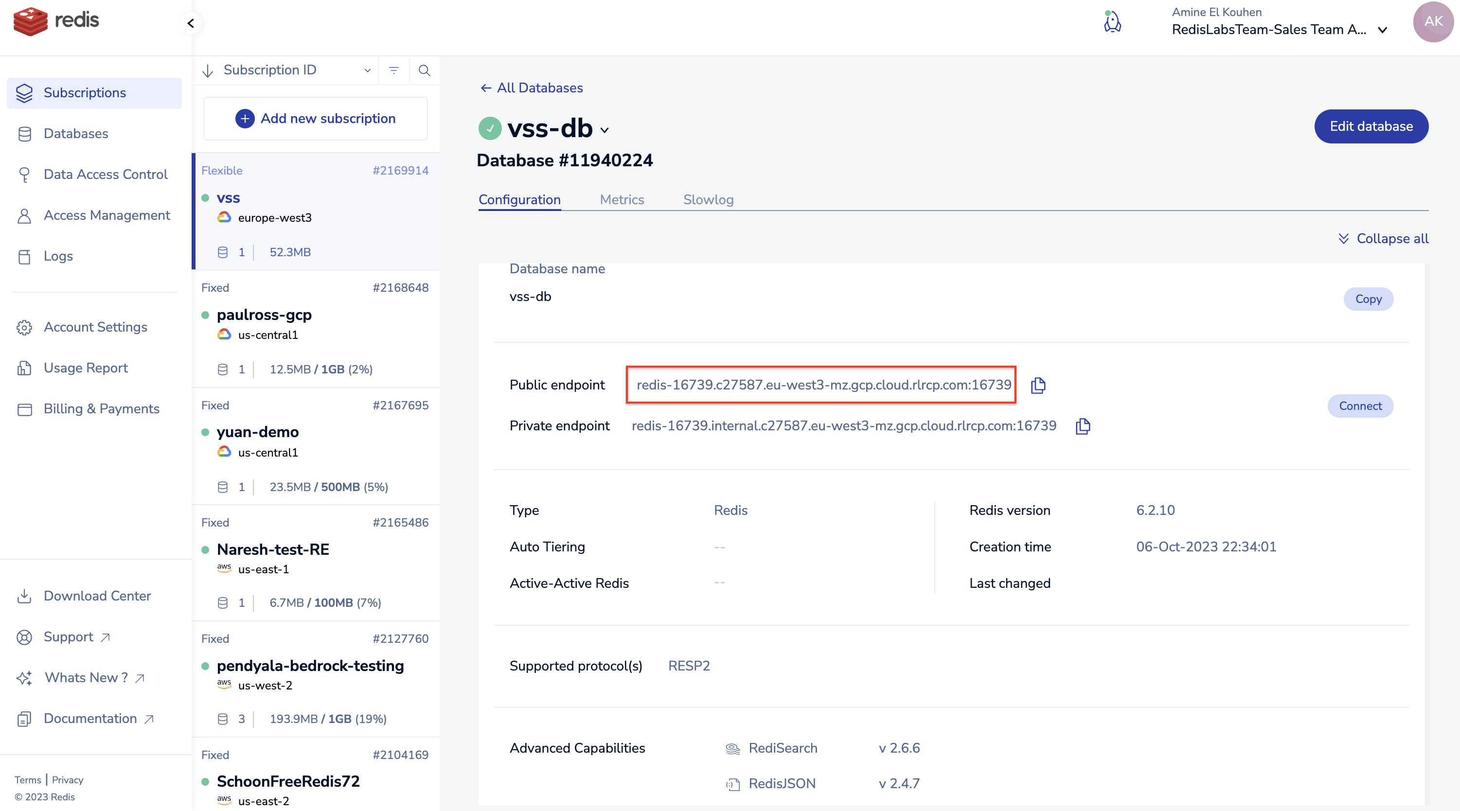Click the Edit database button
1460x811 pixels.
(x=1371, y=126)
